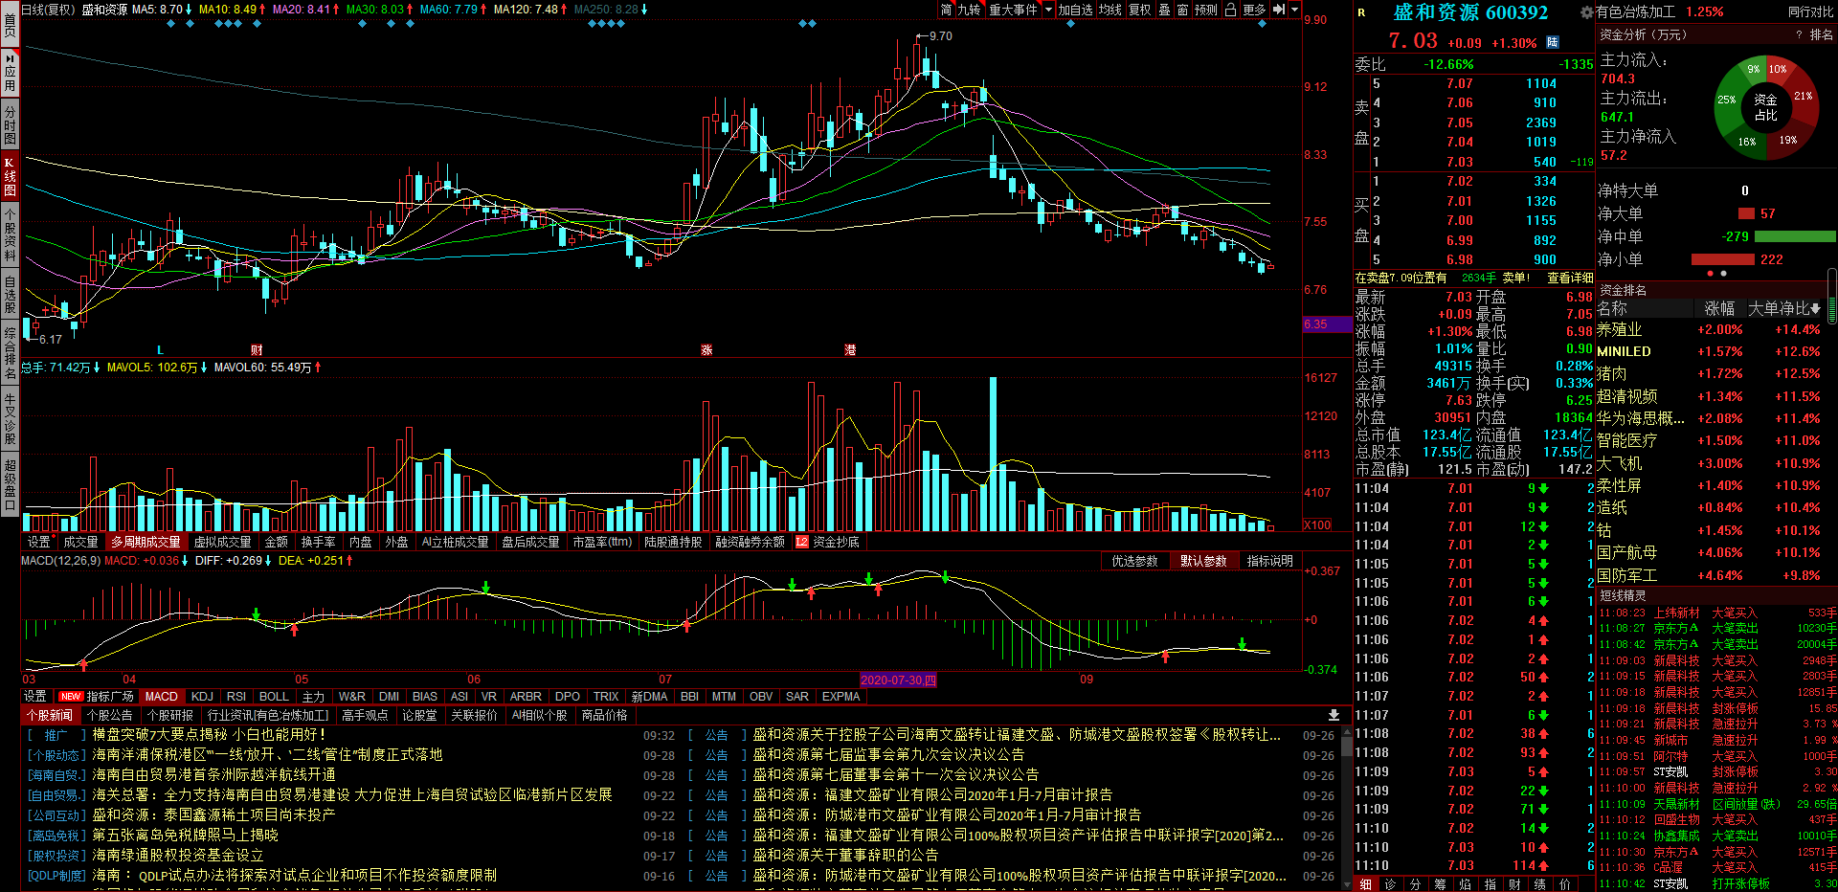Click the 窗 window icon in chart toolbar

pyautogui.click(x=1183, y=10)
